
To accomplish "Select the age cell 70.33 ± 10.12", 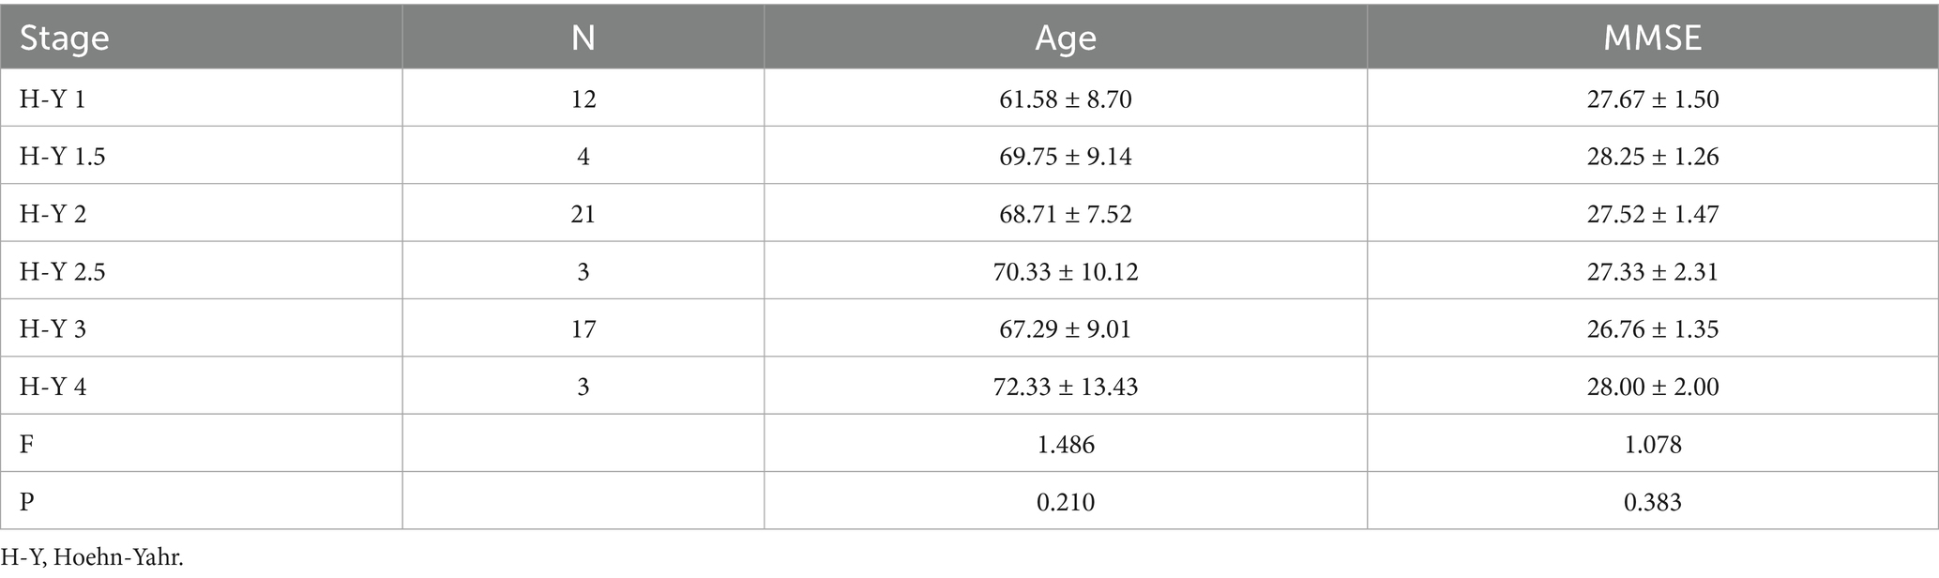I will click(x=1065, y=271).
